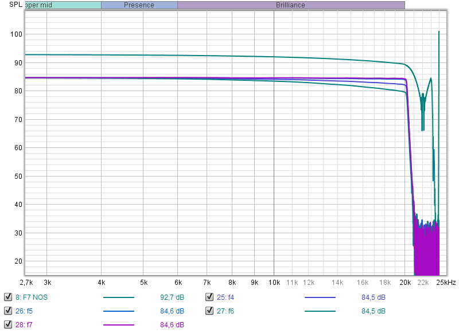Click the 60 SPL axis tick label
Screen dimensions: 459x333
tap(18, 148)
